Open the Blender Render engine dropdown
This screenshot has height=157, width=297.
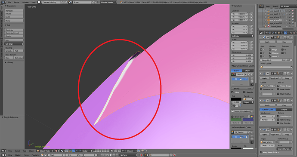(108, 2)
